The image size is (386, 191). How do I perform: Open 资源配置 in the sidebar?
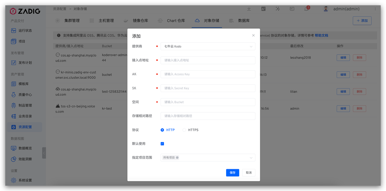coord(25,127)
